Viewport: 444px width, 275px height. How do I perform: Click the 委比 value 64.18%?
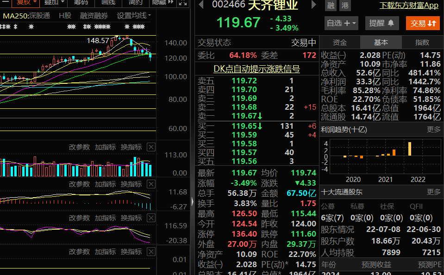(243, 55)
